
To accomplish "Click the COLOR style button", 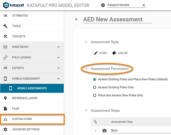I will (120, 53).
